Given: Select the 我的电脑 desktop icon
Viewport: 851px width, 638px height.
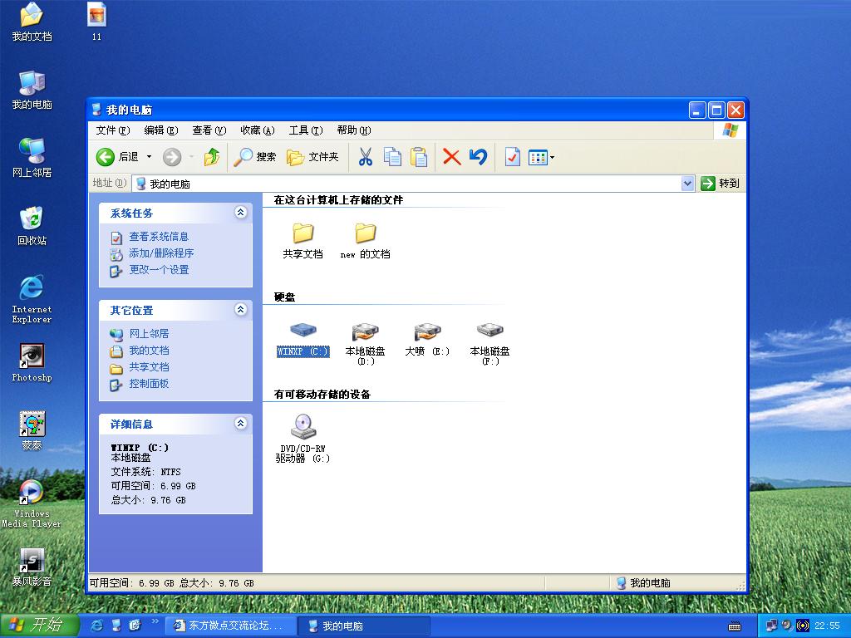Looking at the screenshot, I should (x=32, y=90).
